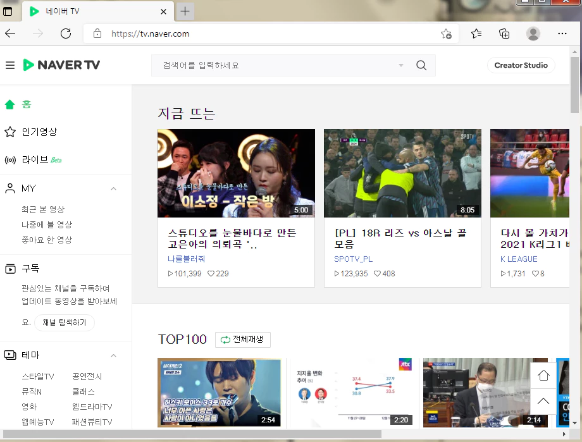Open the 뮤직N theme
Image resolution: width=582 pixels, height=442 pixels.
click(32, 392)
